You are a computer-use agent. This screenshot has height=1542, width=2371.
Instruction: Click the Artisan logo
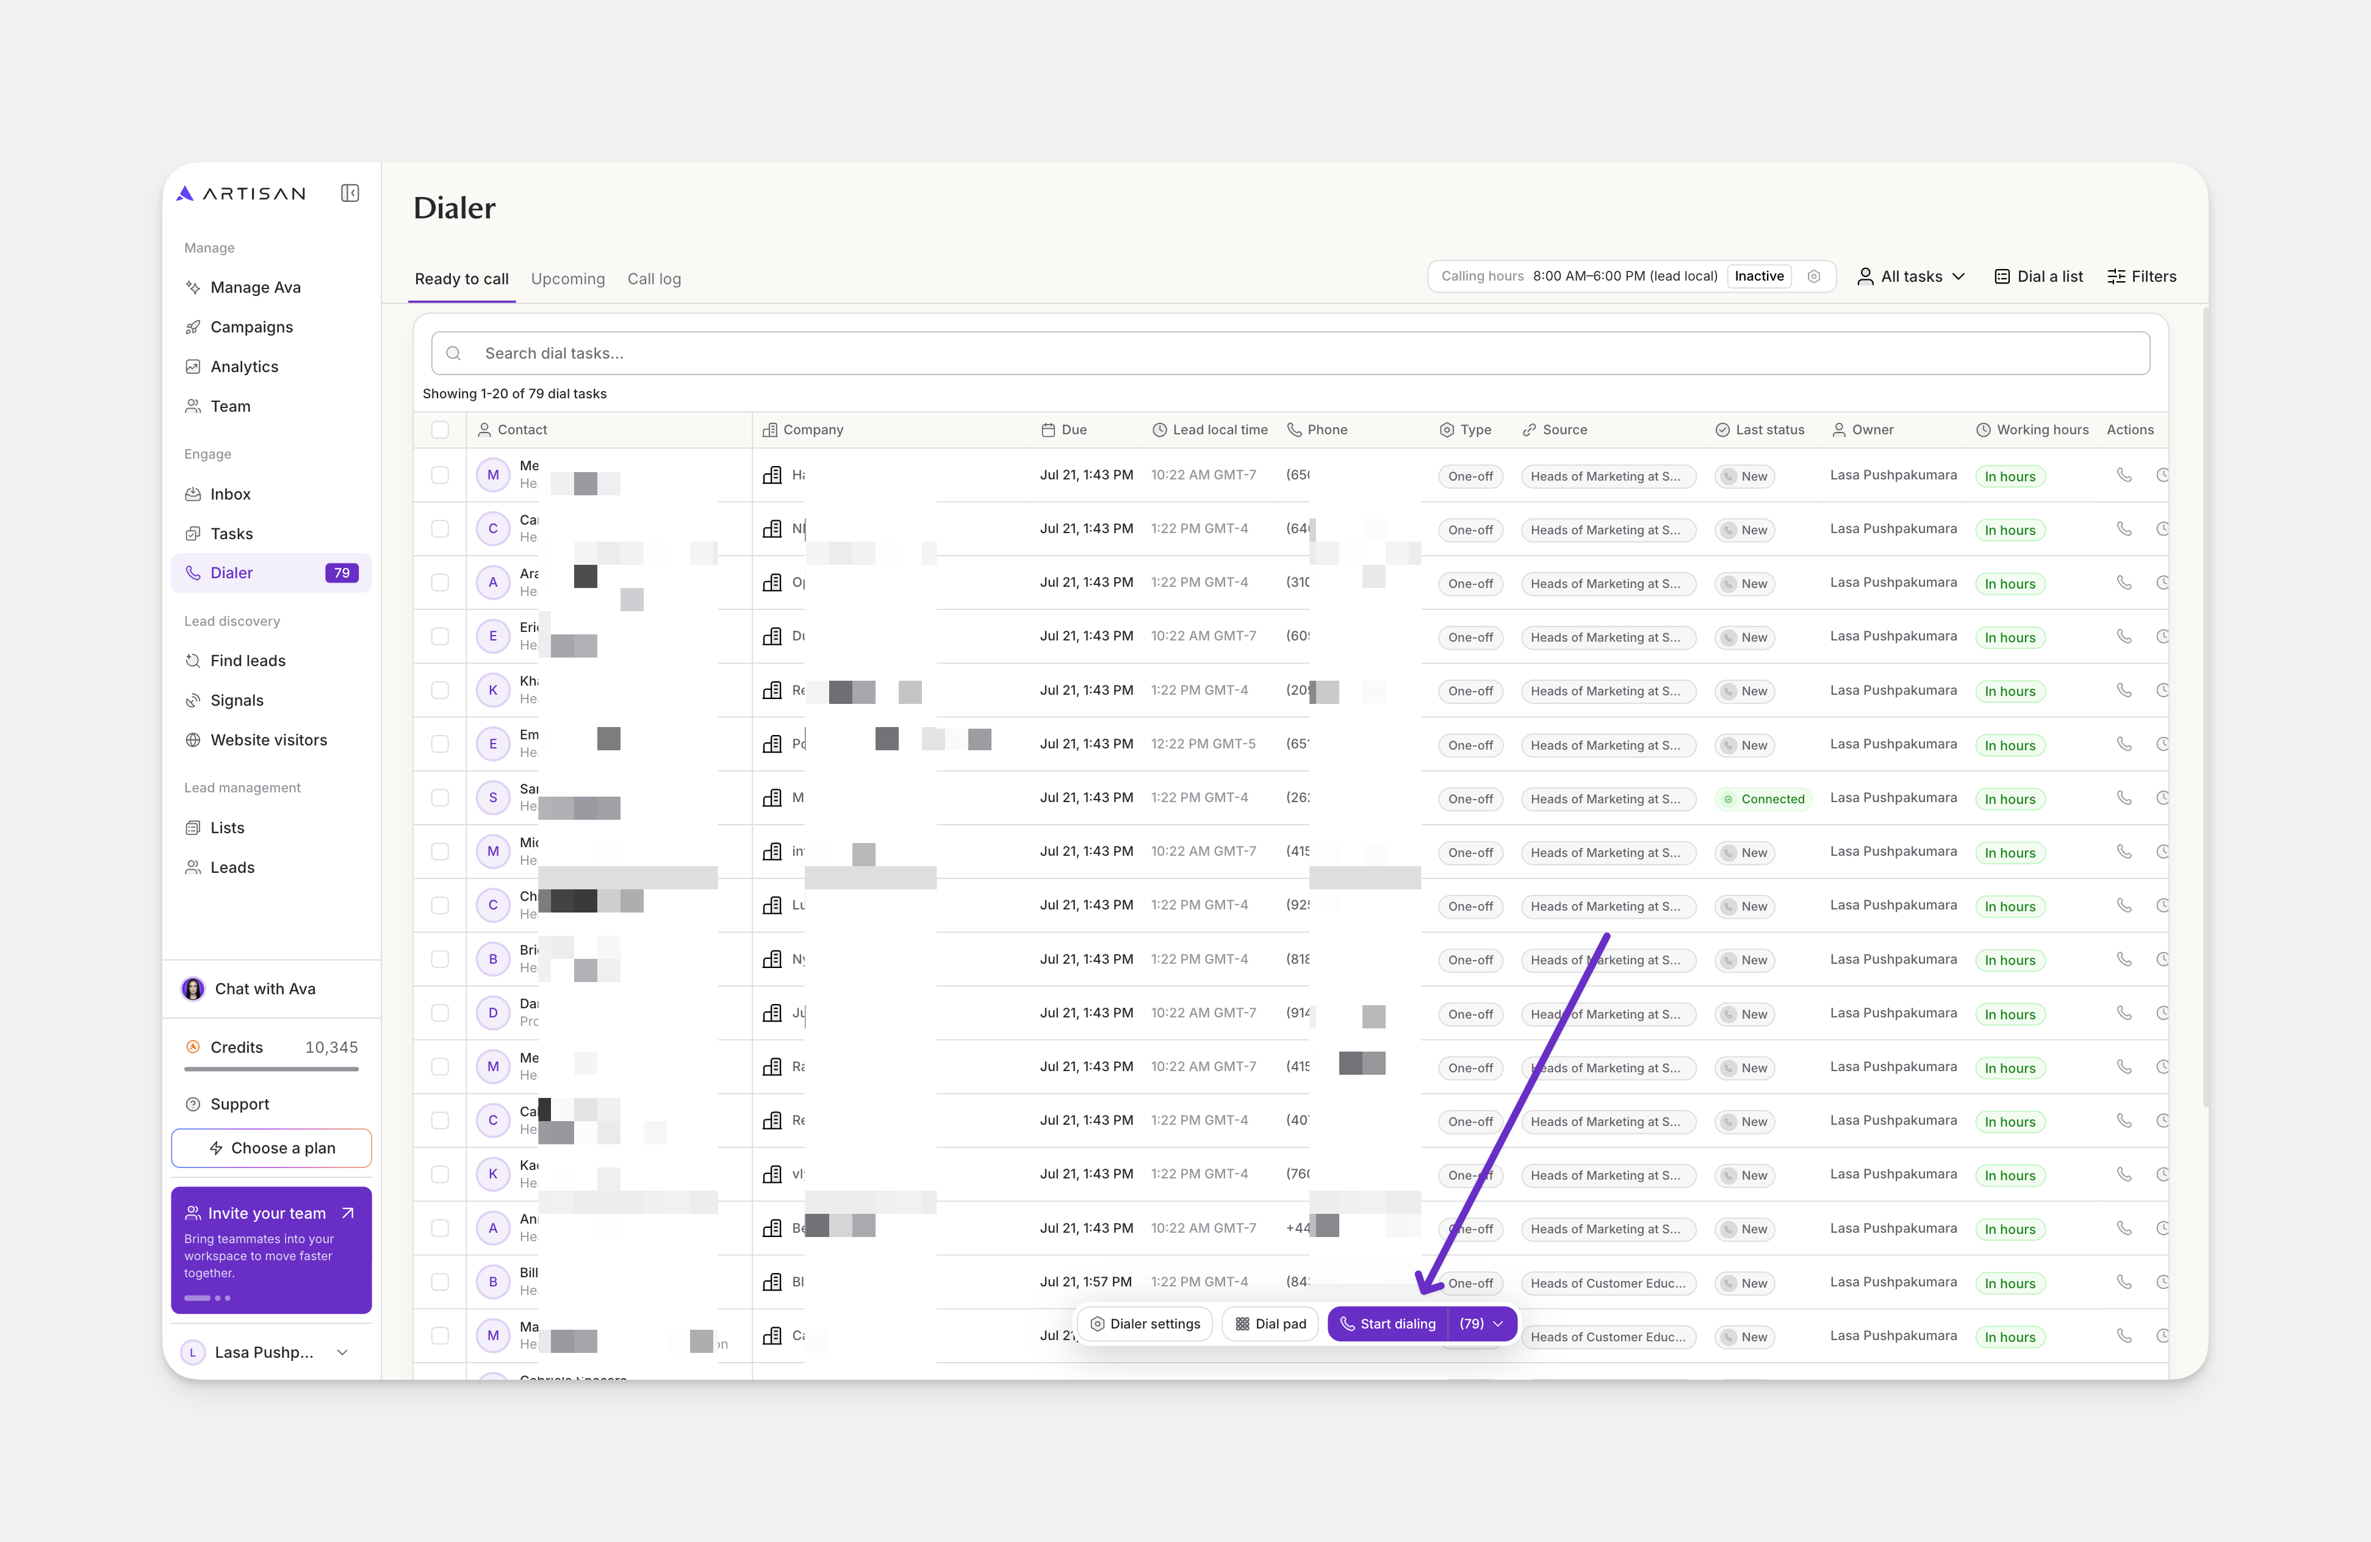coord(241,193)
